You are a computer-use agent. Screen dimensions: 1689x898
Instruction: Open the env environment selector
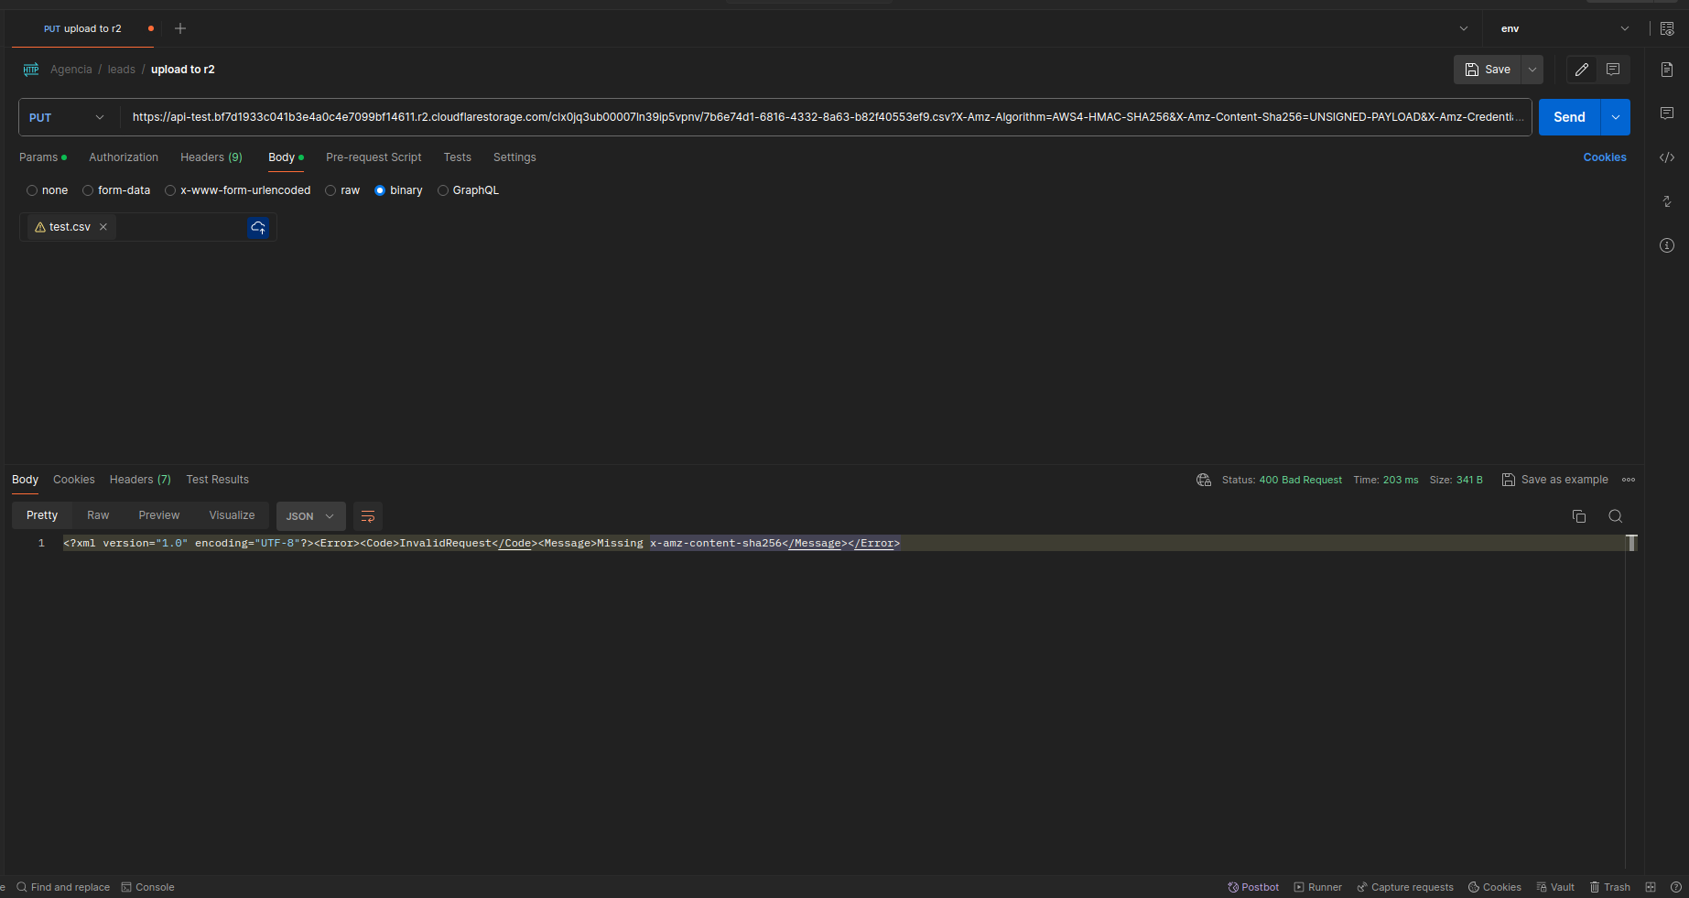click(1559, 28)
